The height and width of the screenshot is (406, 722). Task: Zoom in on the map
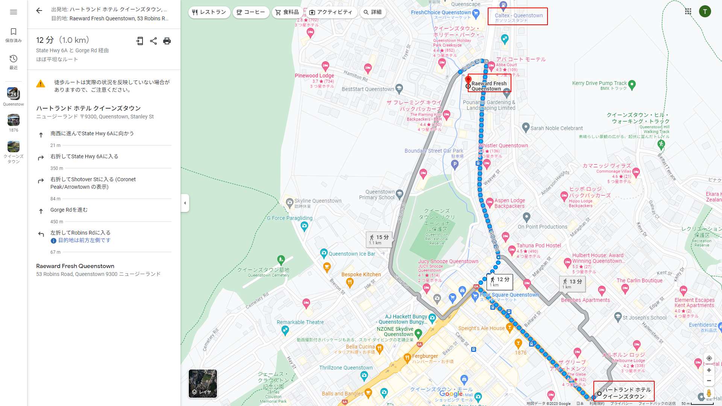point(709,370)
